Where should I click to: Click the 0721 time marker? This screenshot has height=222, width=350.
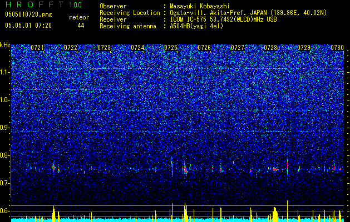(37, 48)
